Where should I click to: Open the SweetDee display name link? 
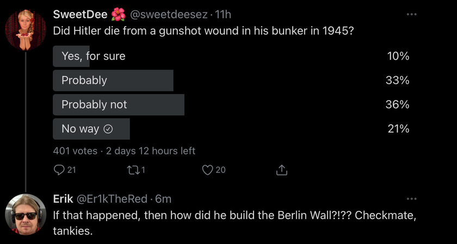[80, 14]
